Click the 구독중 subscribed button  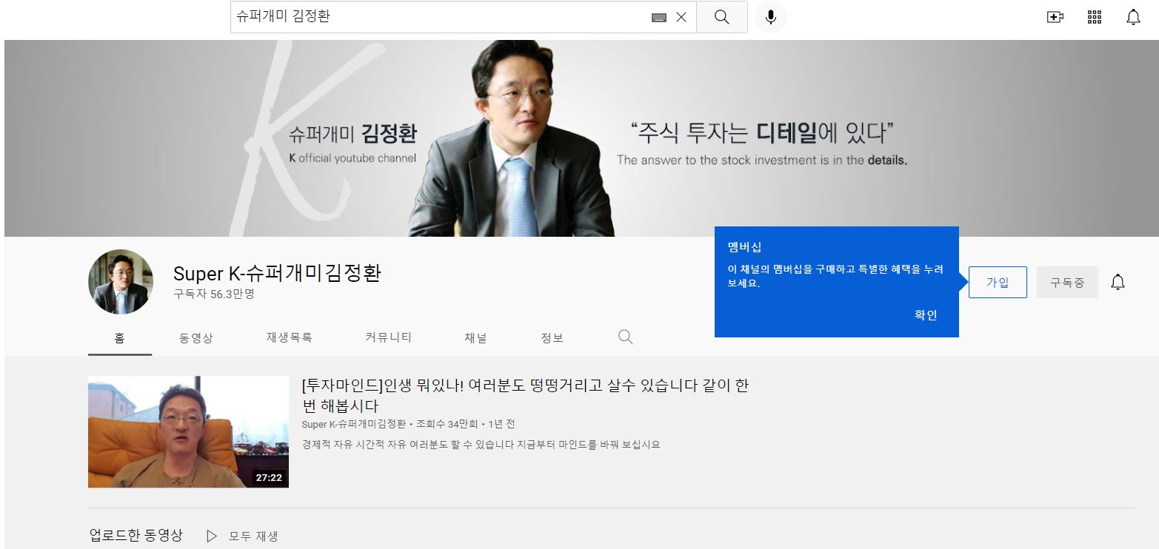(x=1067, y=283)
